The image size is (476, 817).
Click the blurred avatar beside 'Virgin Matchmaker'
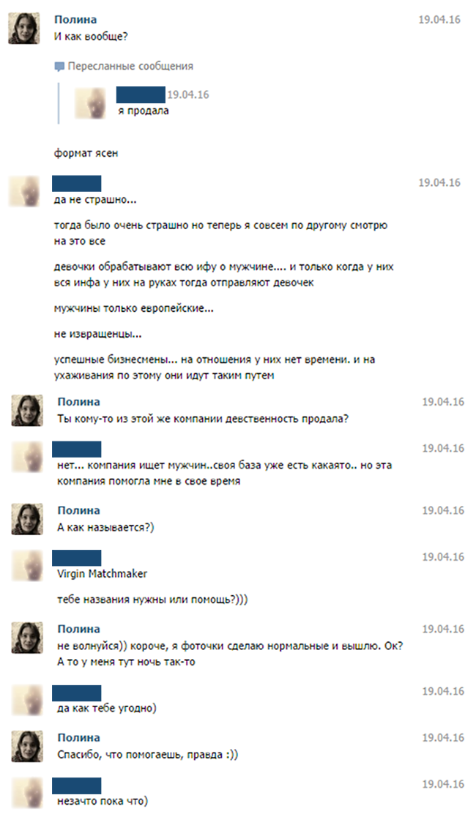coord(27,565)
